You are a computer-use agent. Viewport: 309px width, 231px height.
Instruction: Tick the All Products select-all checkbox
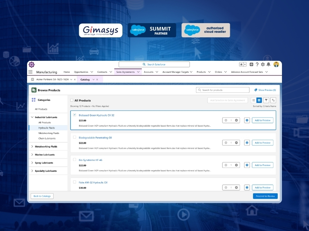72,100
